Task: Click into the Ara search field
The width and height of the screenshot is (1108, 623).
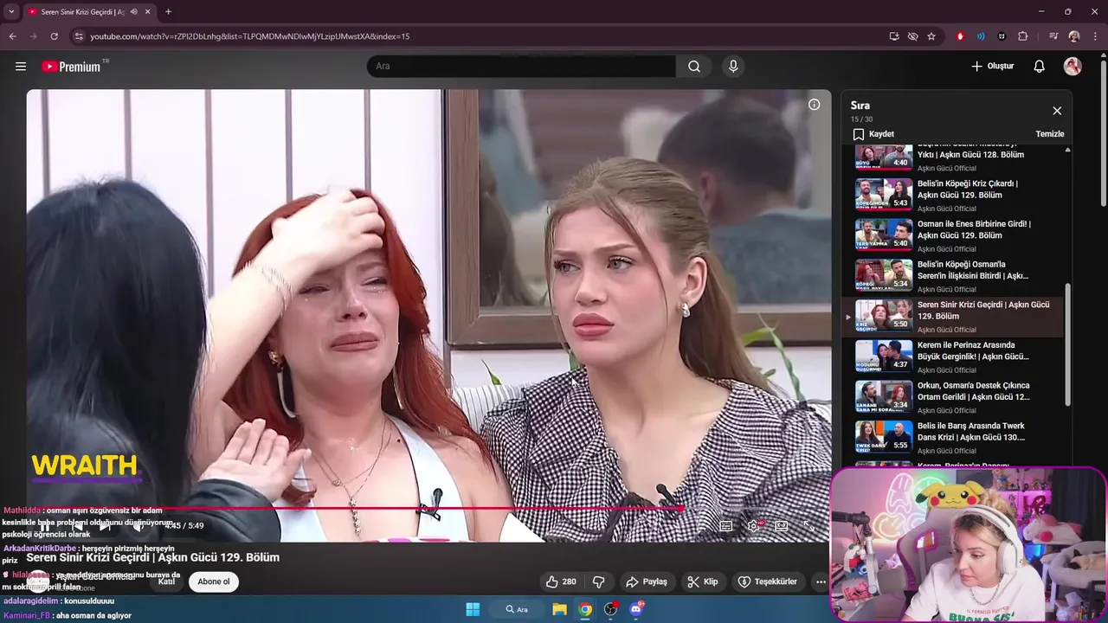Action: pyautogui.click(x=521, y=67)
